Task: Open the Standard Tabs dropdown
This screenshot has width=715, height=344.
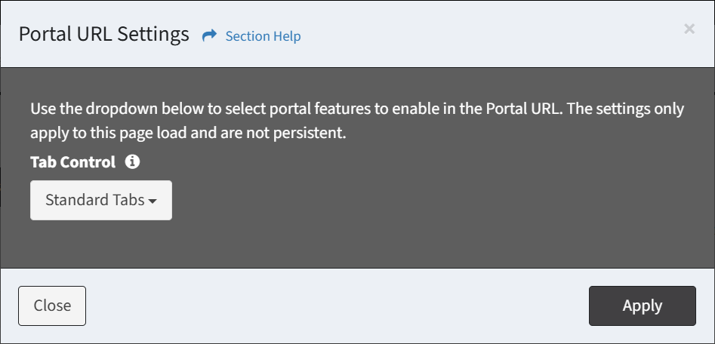Action: click(101, 200)
